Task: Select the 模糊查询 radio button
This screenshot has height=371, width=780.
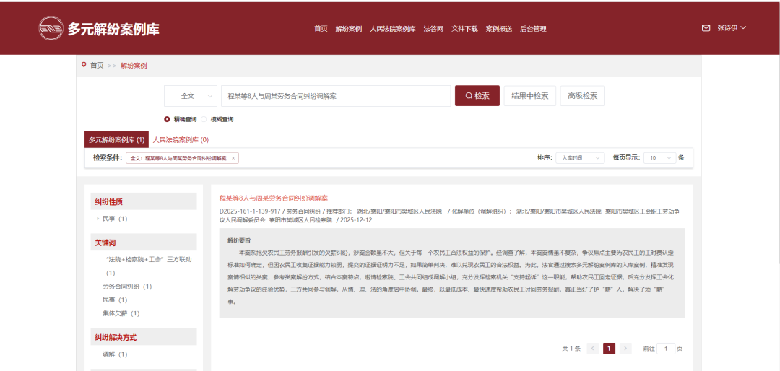Action: [204, 119]
